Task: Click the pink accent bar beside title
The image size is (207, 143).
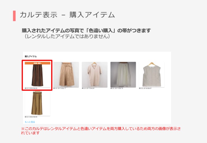Action: [14, 16]
